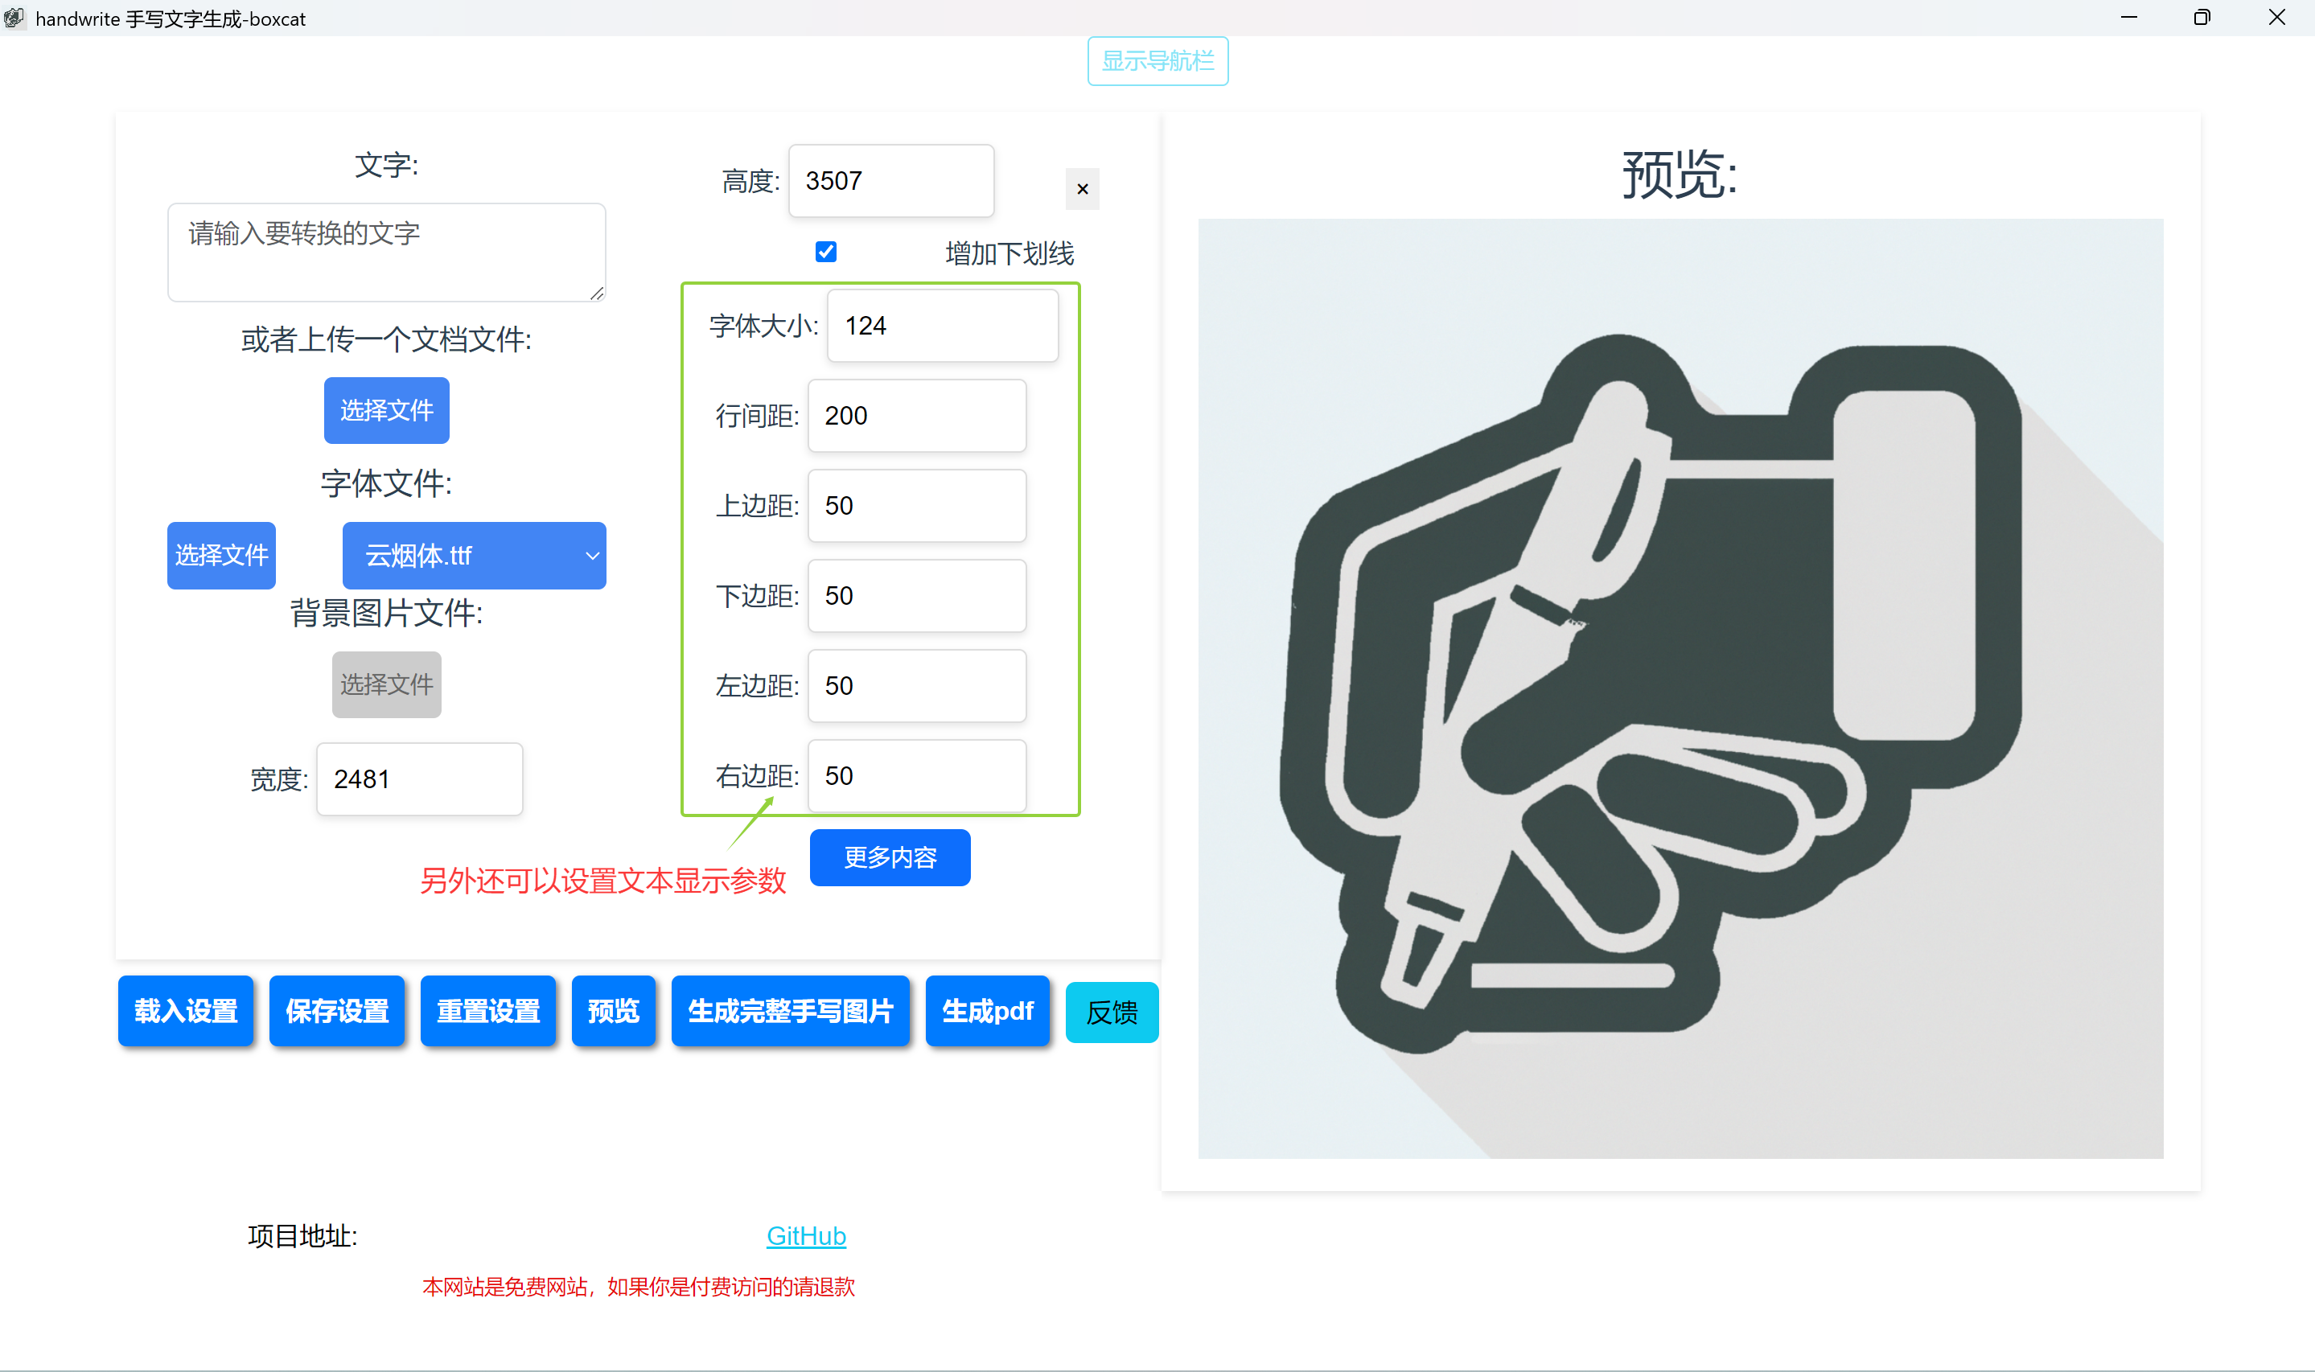Edit the 高度 field showing 3507
This screenshot has height=1372, width=2315.
click(891, 181)
